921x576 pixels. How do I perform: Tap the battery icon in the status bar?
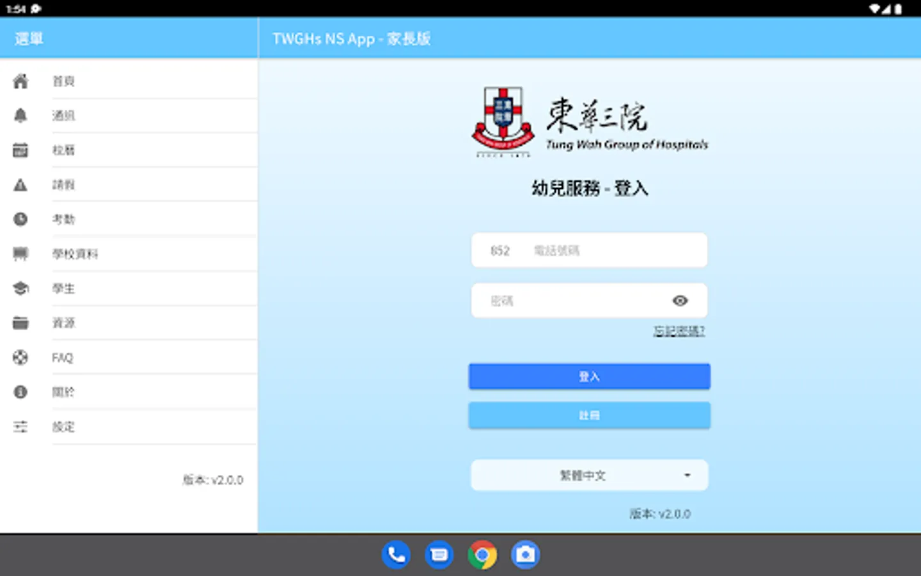tap(899, 9)
